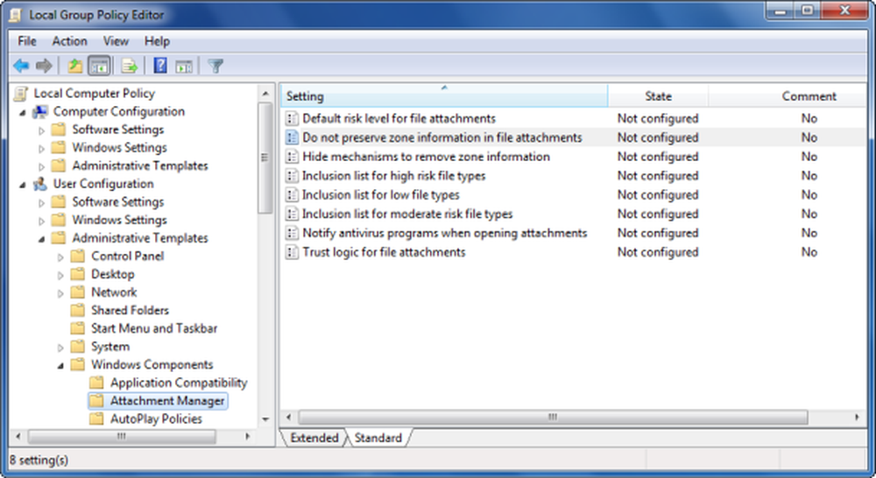Viewport: 876px width, 478px height.
Task: Click the Shared Folders folder icon
Action: click(78, 311)
